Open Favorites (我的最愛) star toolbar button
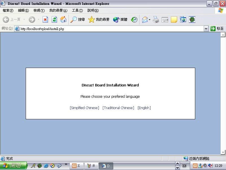The width and height of the screenshot is (226, 170). [99, 20]
